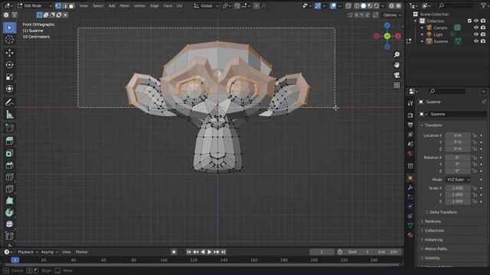Select Suzanne in the outliner

441,41
